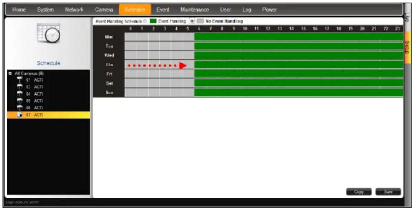Click the hour 6 column header
412x208 pixels.
coord(199,29)
